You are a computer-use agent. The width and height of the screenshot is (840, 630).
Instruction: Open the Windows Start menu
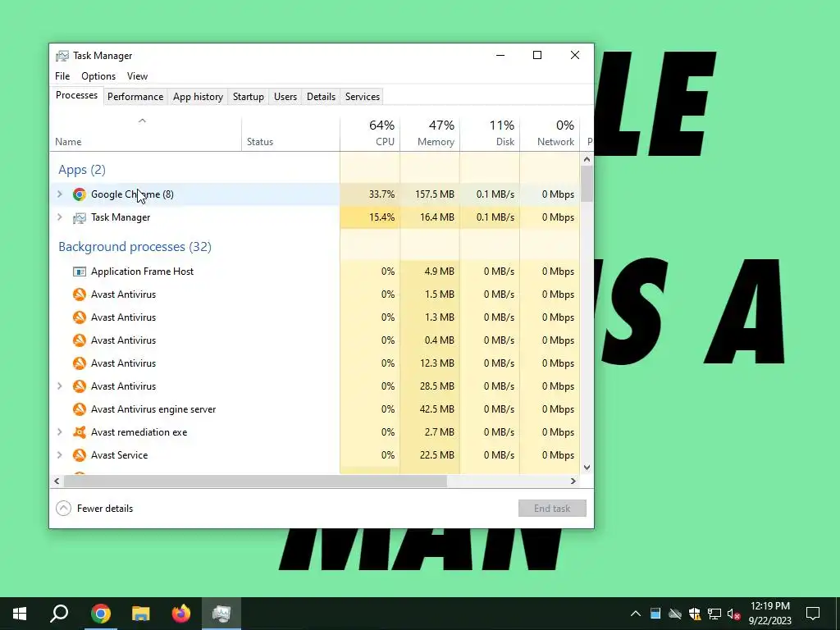click(20, 614)
